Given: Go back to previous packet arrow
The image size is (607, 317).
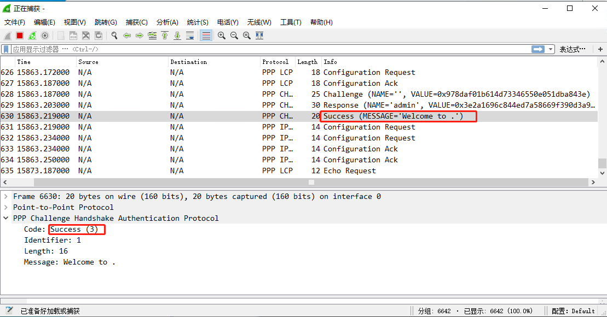Looking at the screenshot, I should coord(127,36).
